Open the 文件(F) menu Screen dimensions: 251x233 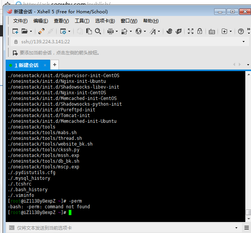click(x=20, y=21)
